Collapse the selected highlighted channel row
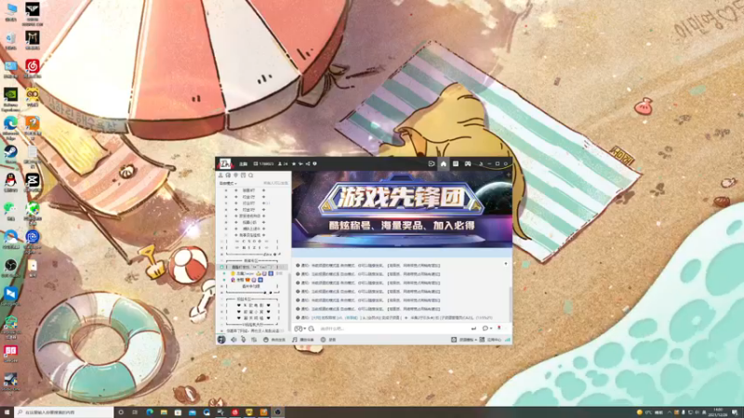 [221, 268]
